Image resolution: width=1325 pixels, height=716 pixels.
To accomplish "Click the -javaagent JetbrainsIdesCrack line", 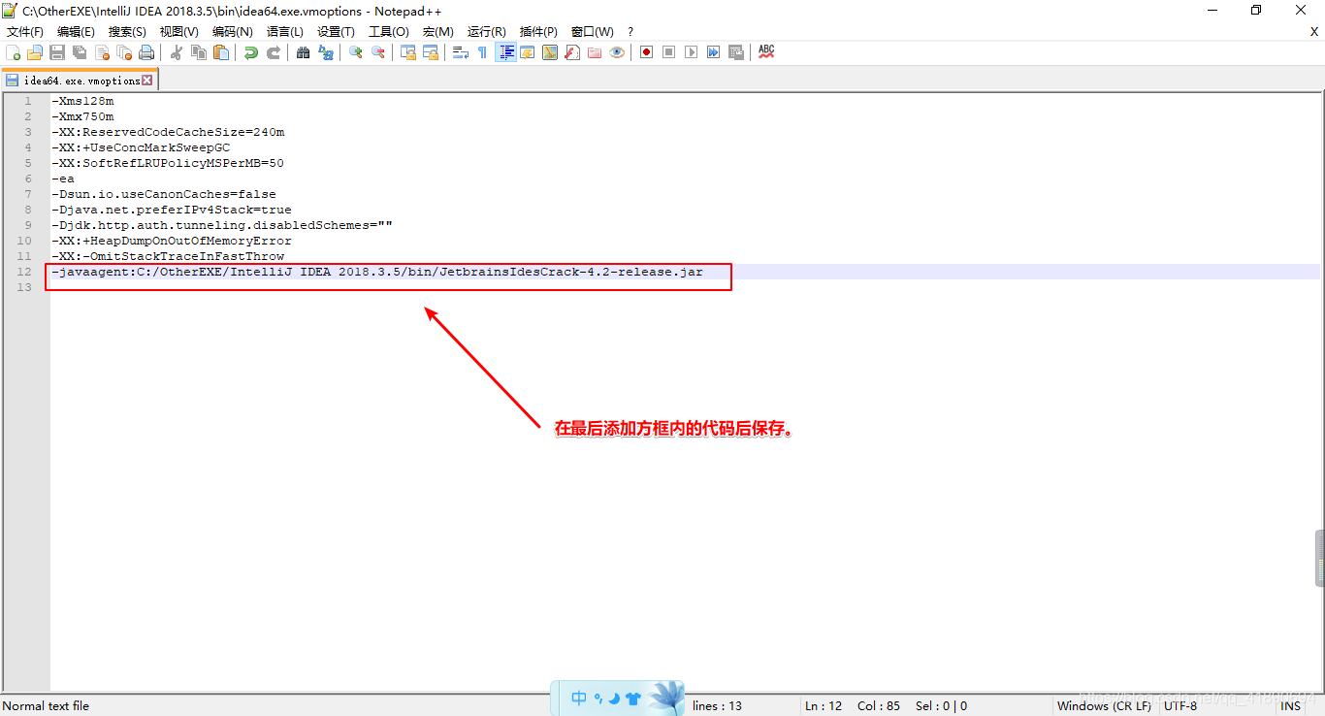I will 377,272.
